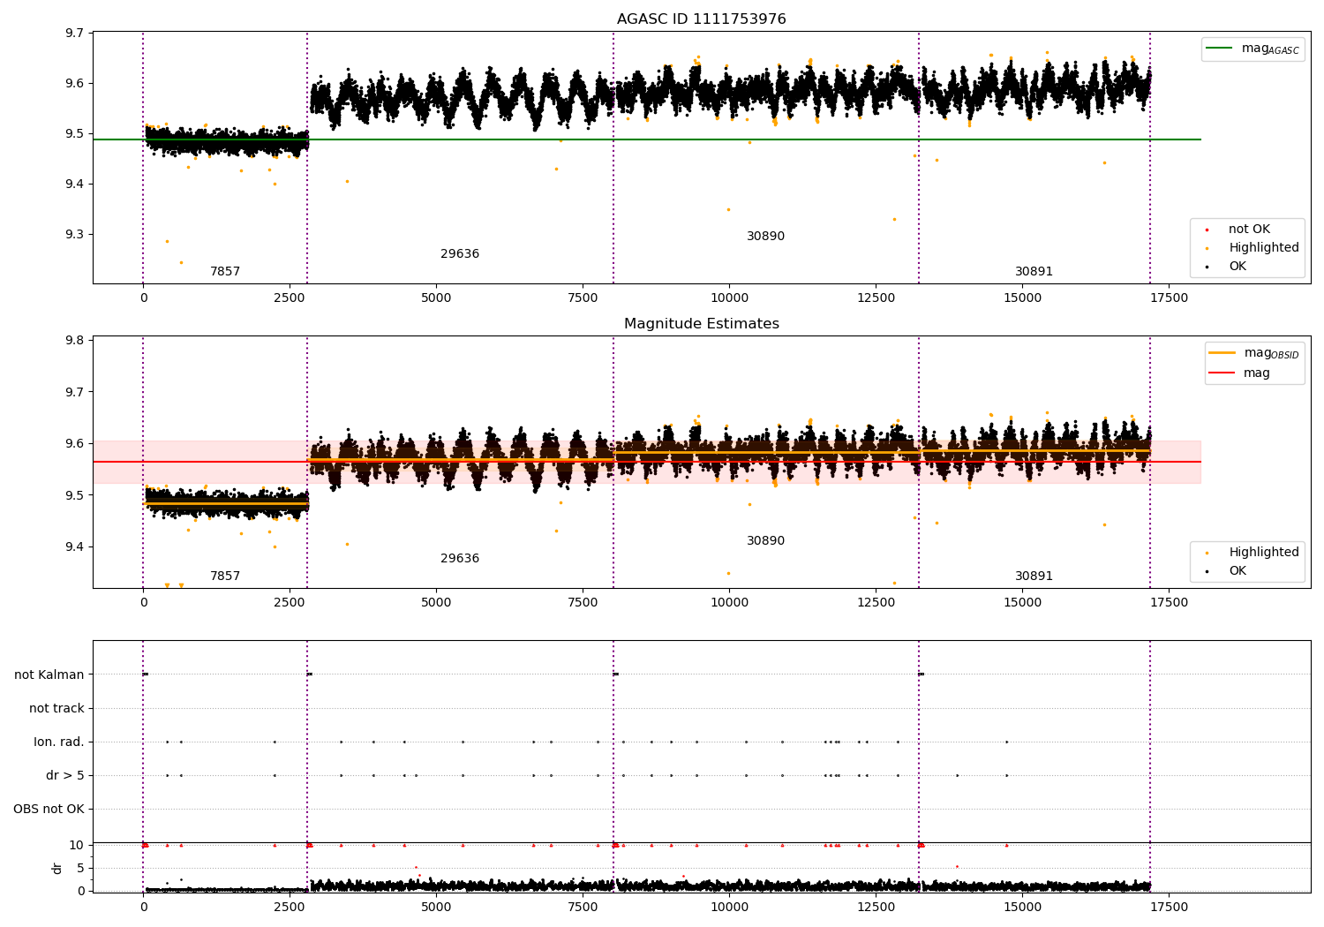The height and width of the screenshot is (927, 1324).
Task: Click the 'dr > 5' row label
Action: pos(65,776)
